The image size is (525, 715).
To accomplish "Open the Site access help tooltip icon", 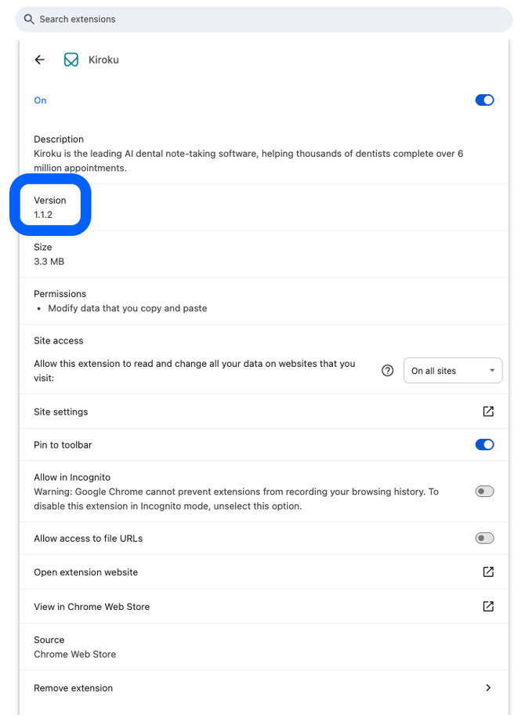I will [x=387, y=370].
